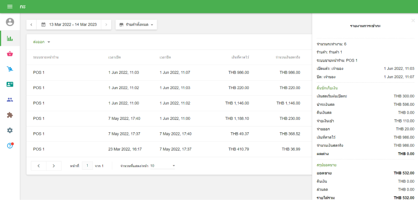Expand the rows per page dropdown showing 10

pos(162,166)
